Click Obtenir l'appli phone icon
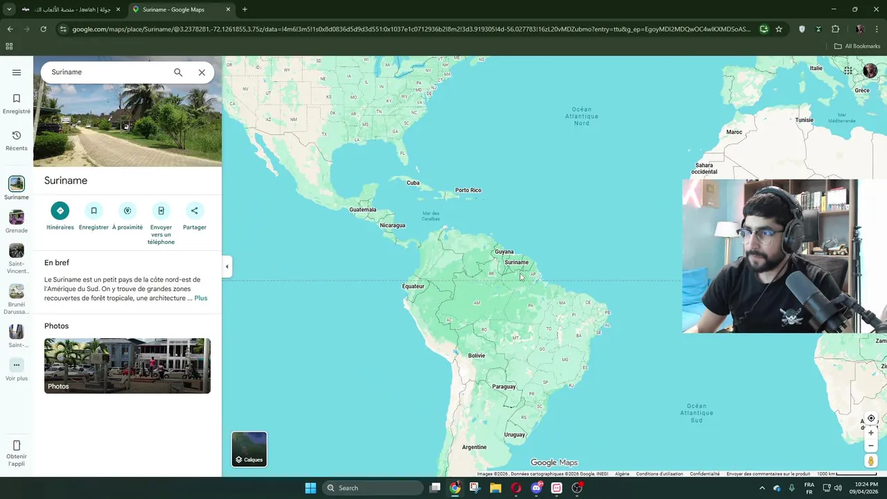 coord(17,446)
